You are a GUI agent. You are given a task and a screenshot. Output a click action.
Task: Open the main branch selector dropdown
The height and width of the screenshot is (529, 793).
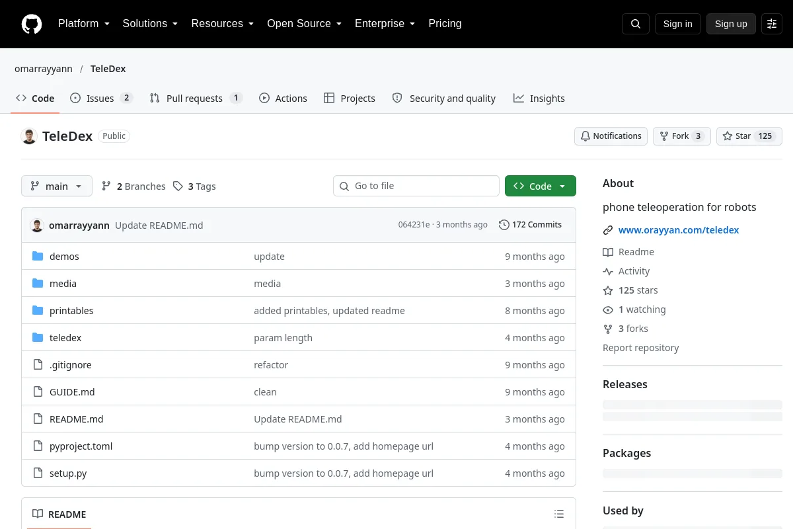(57, 186)
